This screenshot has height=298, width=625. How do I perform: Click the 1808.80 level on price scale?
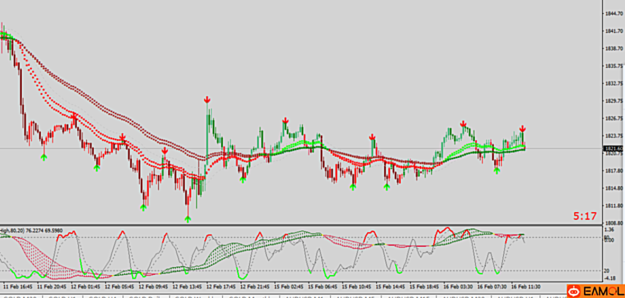pos(614,223)
